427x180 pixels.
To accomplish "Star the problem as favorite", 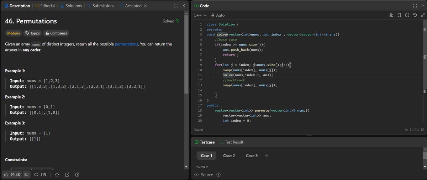I will coord(57,175).
